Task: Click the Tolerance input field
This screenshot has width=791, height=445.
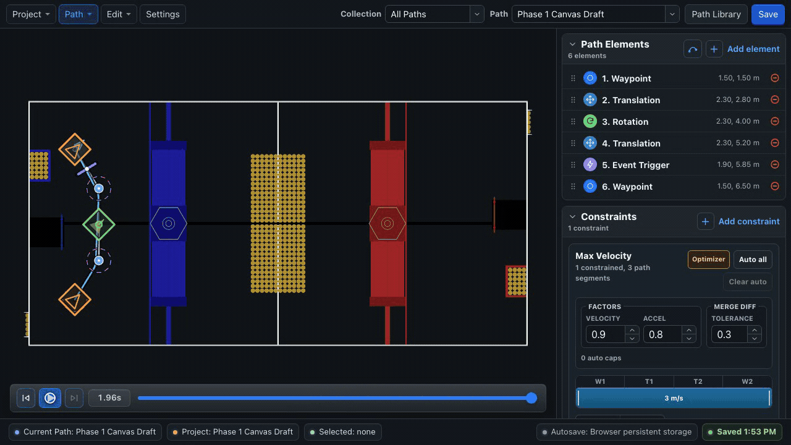Action: pyautogui.click(x=729, y=334)
